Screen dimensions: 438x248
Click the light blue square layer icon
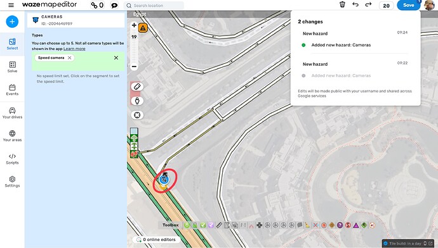pyautogui.click(x=134, y=131)
